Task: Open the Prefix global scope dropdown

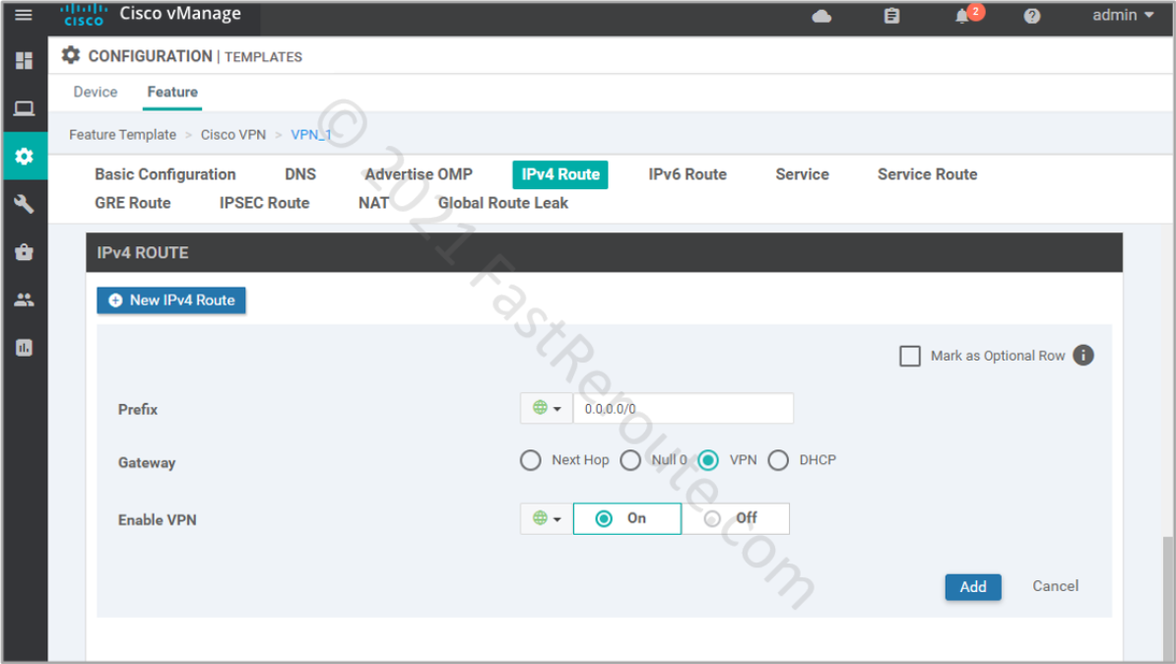Action: 546,409
